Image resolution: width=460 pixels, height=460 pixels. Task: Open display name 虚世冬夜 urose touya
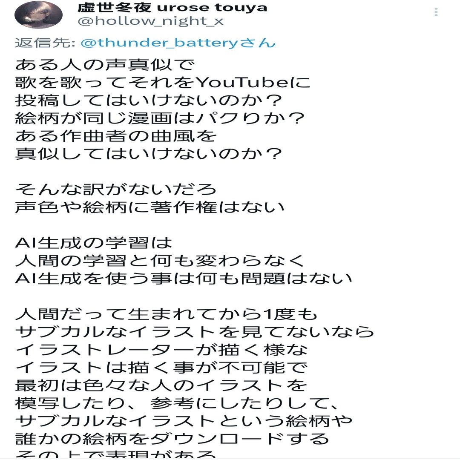coord(172,7)
